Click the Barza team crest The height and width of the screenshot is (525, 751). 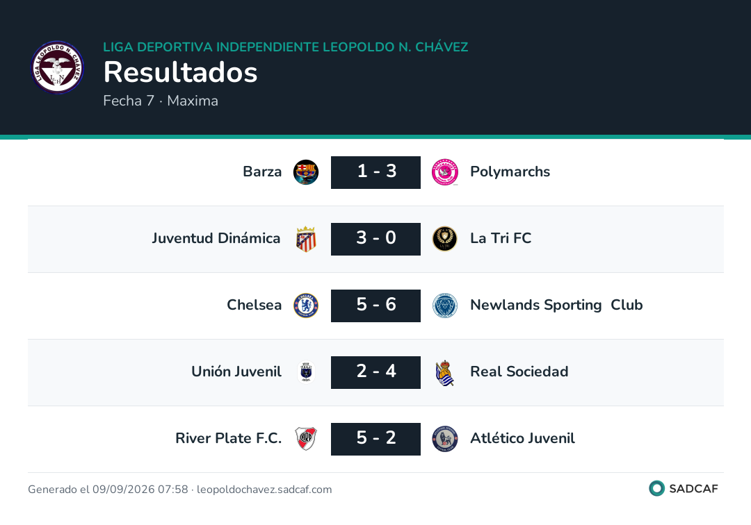pyautogui.click(x=306, y=172)
